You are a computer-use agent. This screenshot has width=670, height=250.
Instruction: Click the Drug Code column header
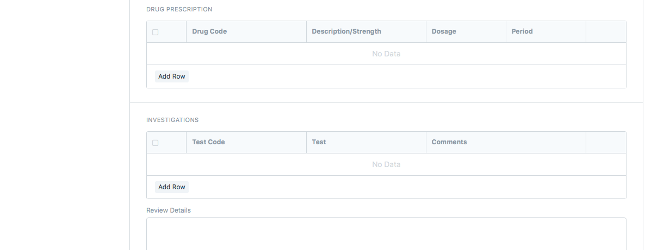click(x=209, y=31)
